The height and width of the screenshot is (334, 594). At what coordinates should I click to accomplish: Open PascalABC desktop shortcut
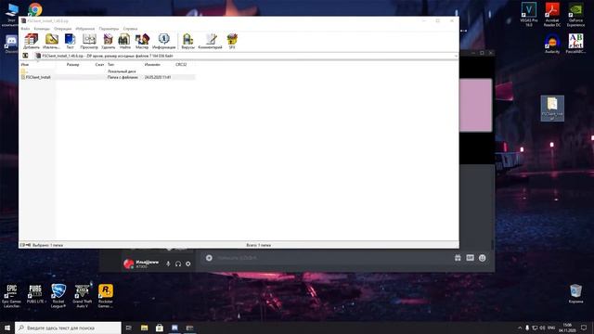(x=575, y=44)
